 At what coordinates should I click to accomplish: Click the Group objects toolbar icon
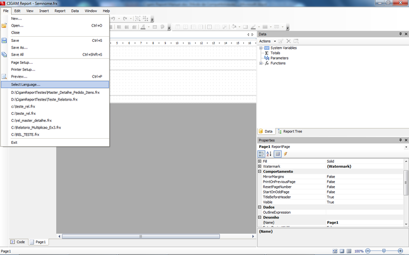[138, 19]
